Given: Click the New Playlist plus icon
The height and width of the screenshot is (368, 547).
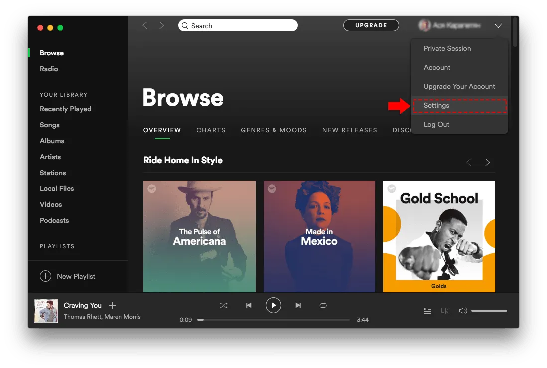Looking at the screenshot, I should pos(45,276).
